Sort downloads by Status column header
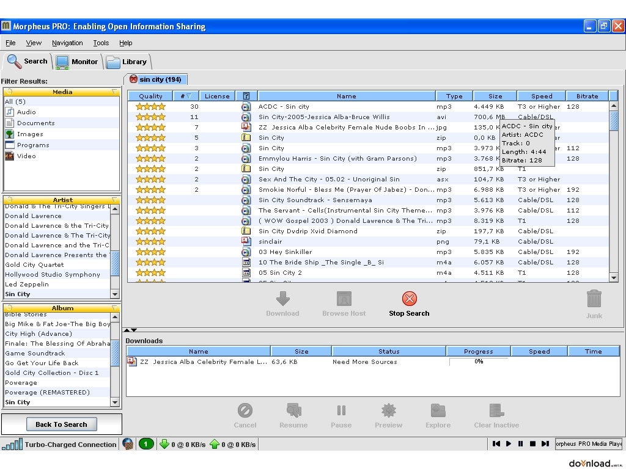This screenshot has height=469, width=626. (x=389, y=351)
